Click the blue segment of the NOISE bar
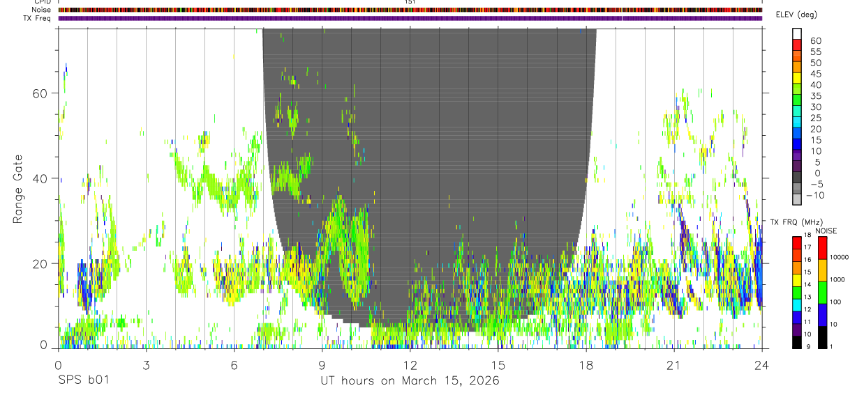857x395 pixels. click(x=823, y=315)
